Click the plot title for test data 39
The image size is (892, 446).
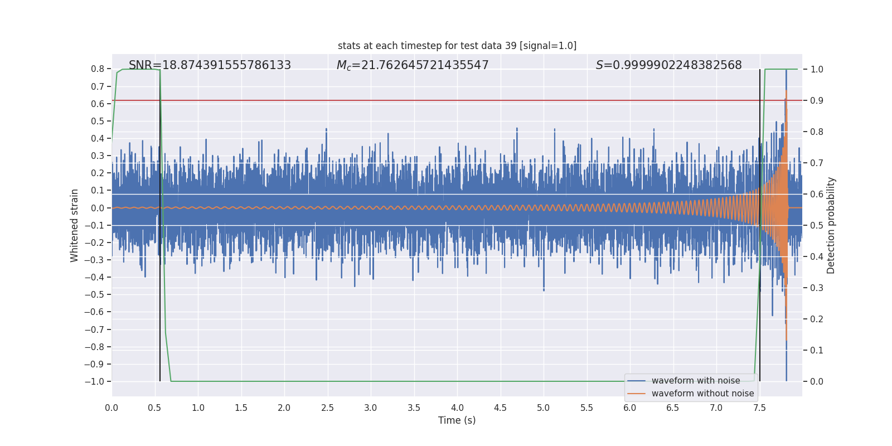click(457, 46)
